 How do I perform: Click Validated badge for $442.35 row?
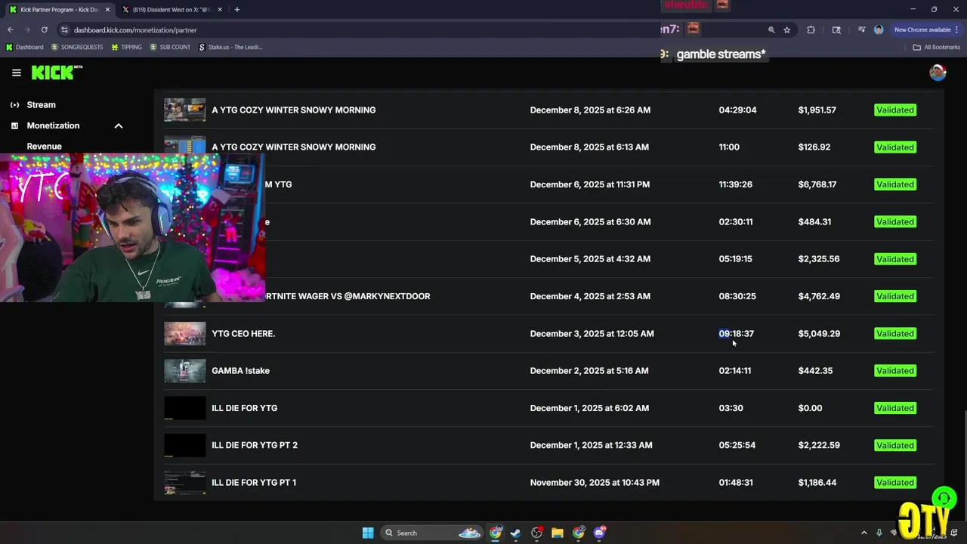coord(895,370)
